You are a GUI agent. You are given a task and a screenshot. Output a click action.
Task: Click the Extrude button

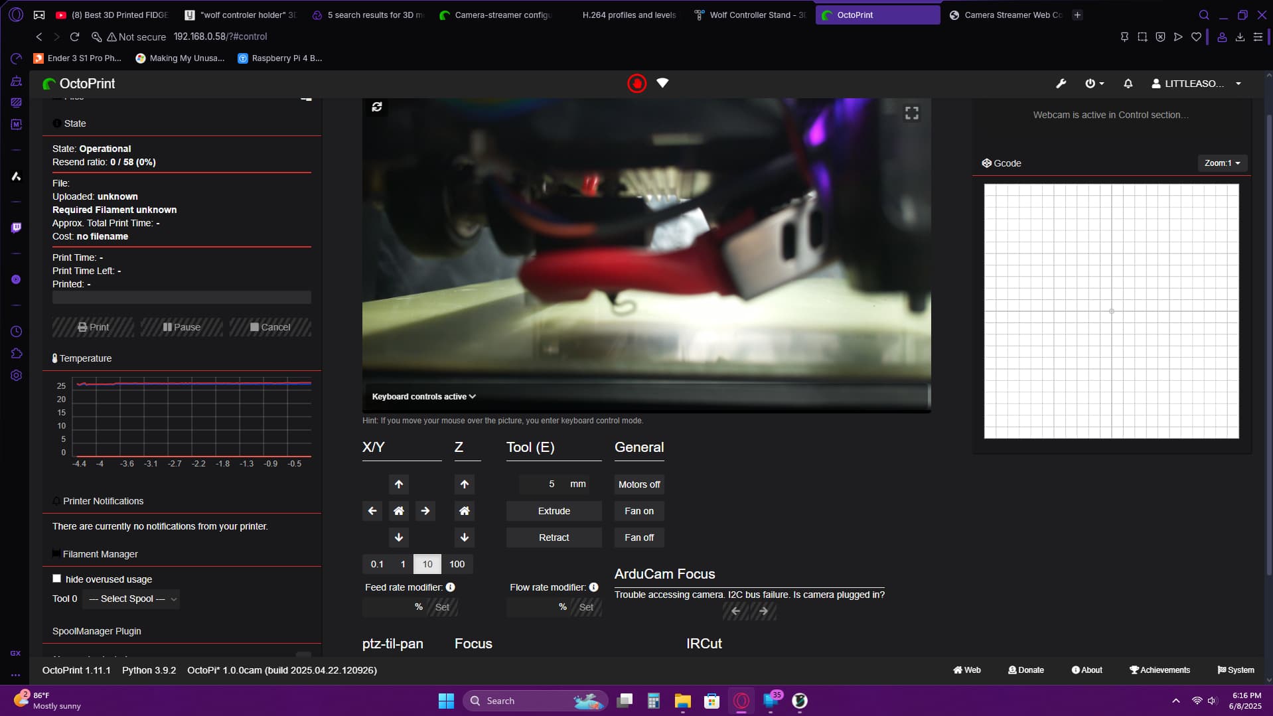(x=554, y=510)
